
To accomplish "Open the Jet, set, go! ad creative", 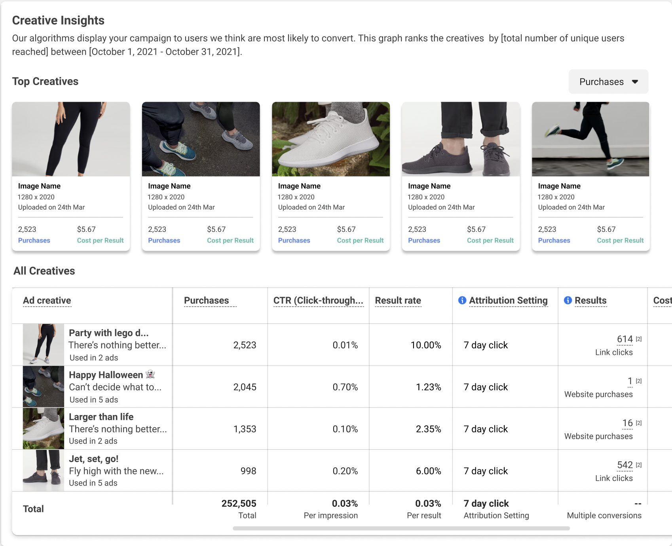I will click(x=94, y=459).
